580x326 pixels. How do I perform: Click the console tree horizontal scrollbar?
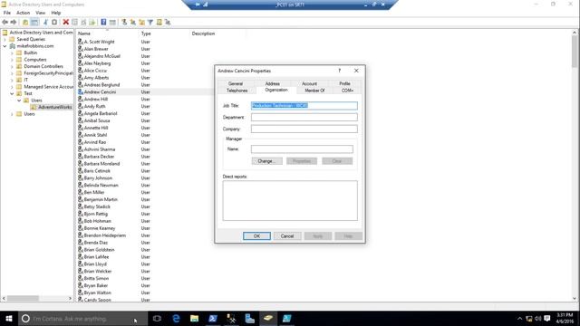coord(37,298)
